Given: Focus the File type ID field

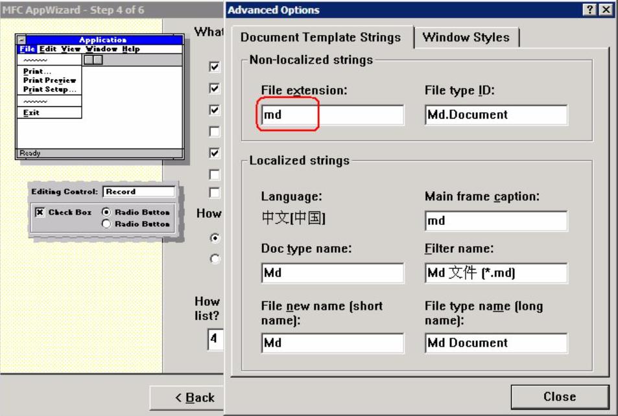Looking at the screenshot, I should 496,115.
